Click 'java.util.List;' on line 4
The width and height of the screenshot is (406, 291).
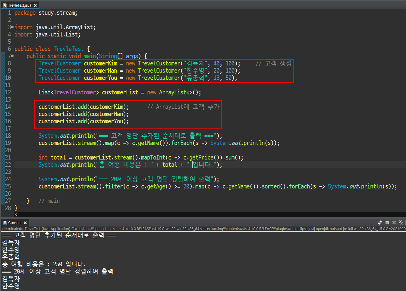click(58, 35)
